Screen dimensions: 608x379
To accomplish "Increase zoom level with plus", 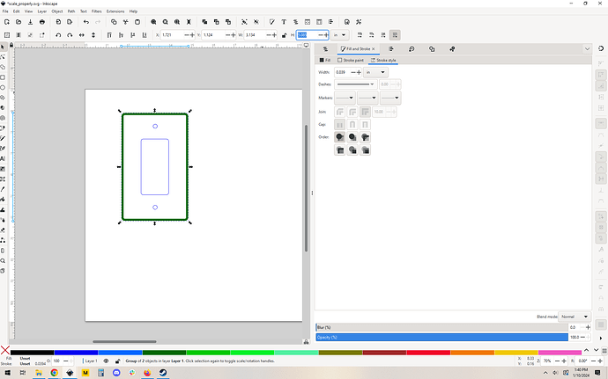I will (x=564, y=361).
